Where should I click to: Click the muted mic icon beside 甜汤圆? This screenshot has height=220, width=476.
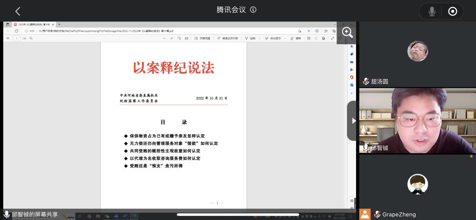click(366, 81)
